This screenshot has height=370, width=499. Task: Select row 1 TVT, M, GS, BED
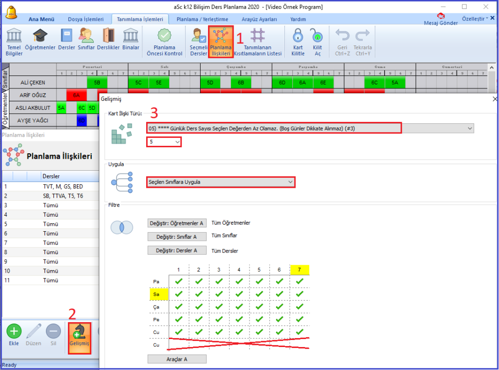51,187
